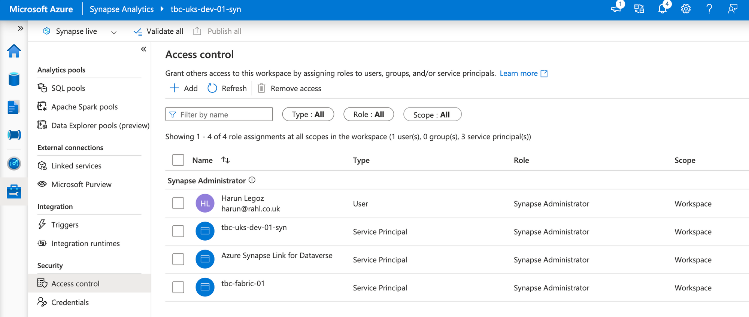Viewport: 749px width, 317px height.
Task: Select Access control in Security section
Action: (90, 283)
